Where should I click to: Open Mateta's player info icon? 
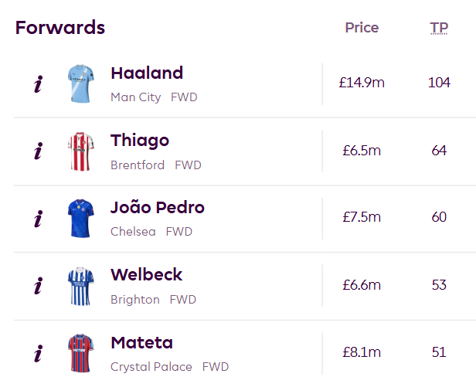[38, 353]
